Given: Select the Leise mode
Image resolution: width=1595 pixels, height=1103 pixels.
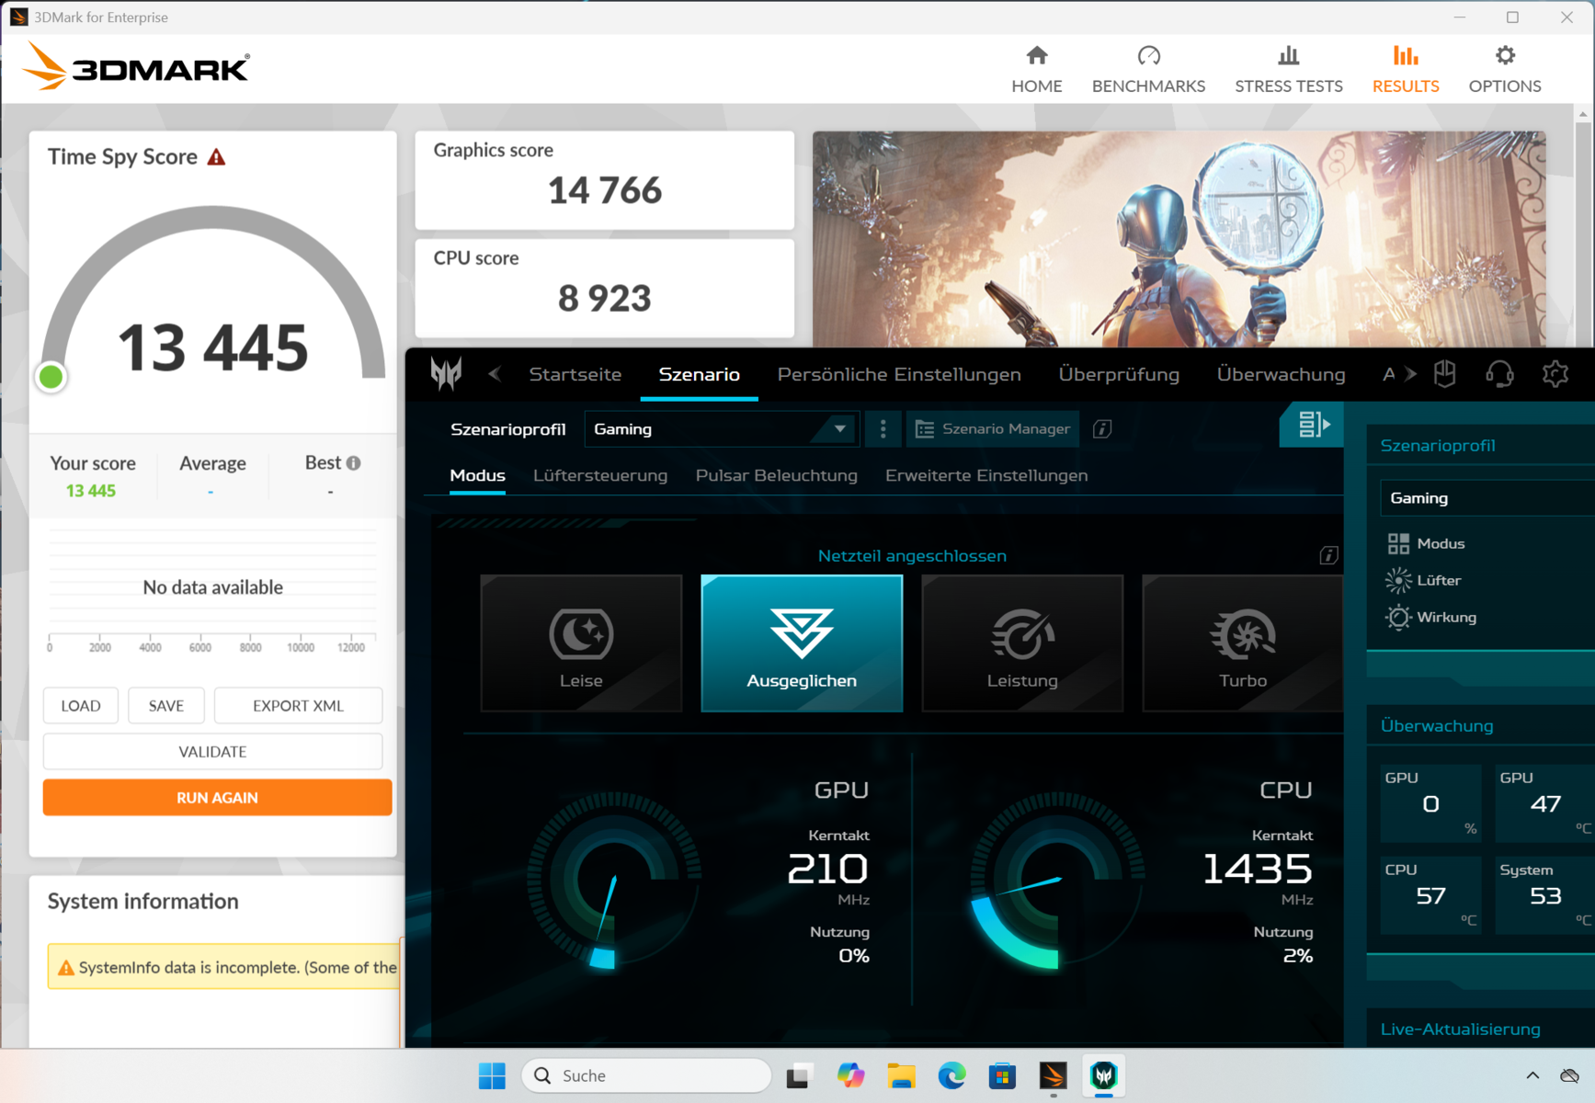Looking at the screenshot, I should [581, 643].
